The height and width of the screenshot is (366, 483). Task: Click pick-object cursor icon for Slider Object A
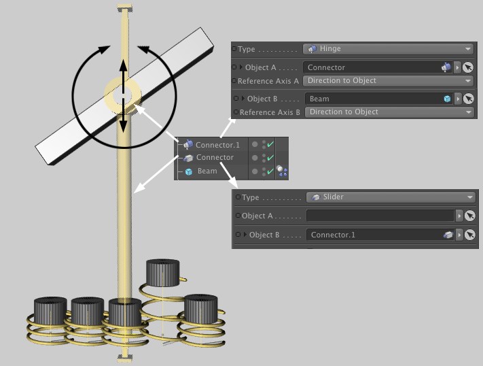coord(469,216)
